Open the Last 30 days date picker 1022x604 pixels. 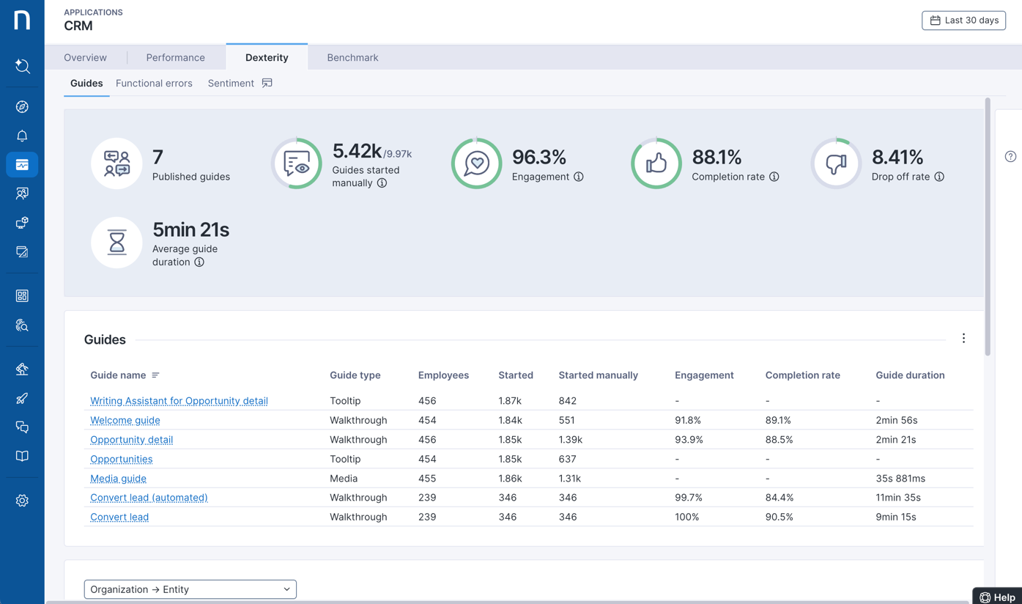pyautogui.click(x=963, y=21)
